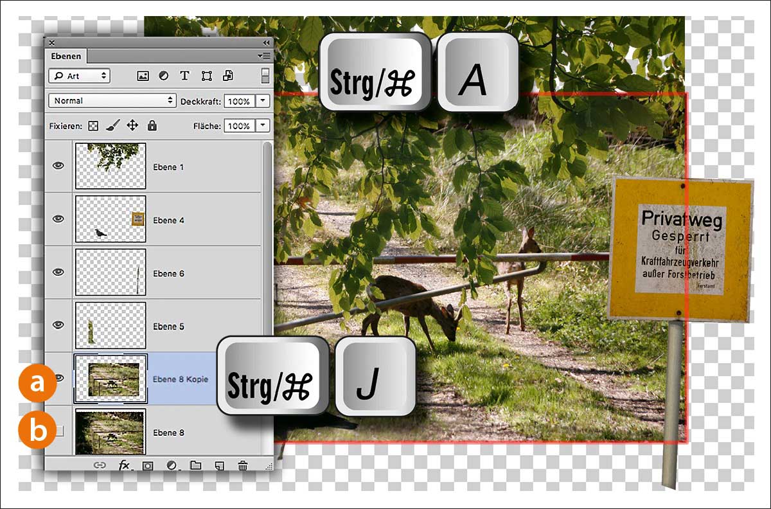Select the Ebene 6 layer thumbnail

(111, 272)
